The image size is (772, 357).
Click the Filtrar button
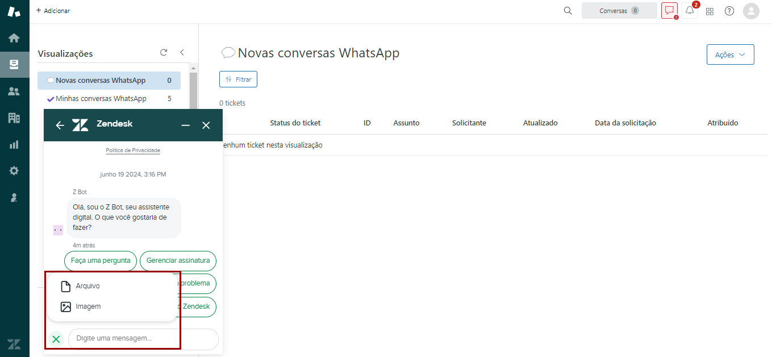[x=238, y=79]
